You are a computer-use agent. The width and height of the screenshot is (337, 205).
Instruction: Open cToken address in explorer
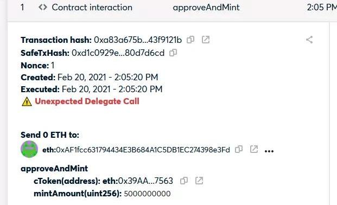click(199, 181)
